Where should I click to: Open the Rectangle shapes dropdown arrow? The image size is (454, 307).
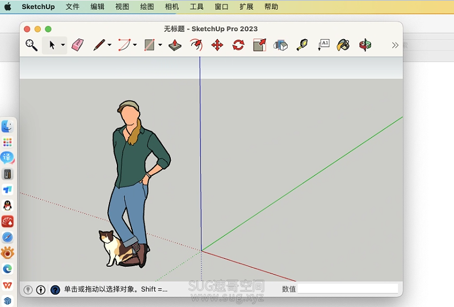click(x=160, y=45)
